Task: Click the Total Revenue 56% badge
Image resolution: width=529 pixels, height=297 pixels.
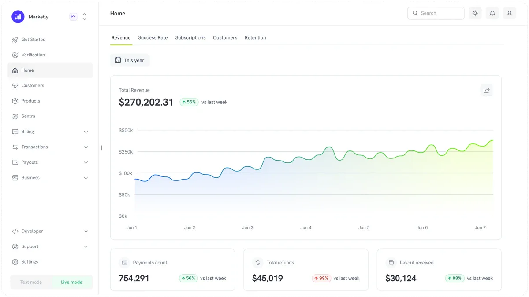Action: 189,102
